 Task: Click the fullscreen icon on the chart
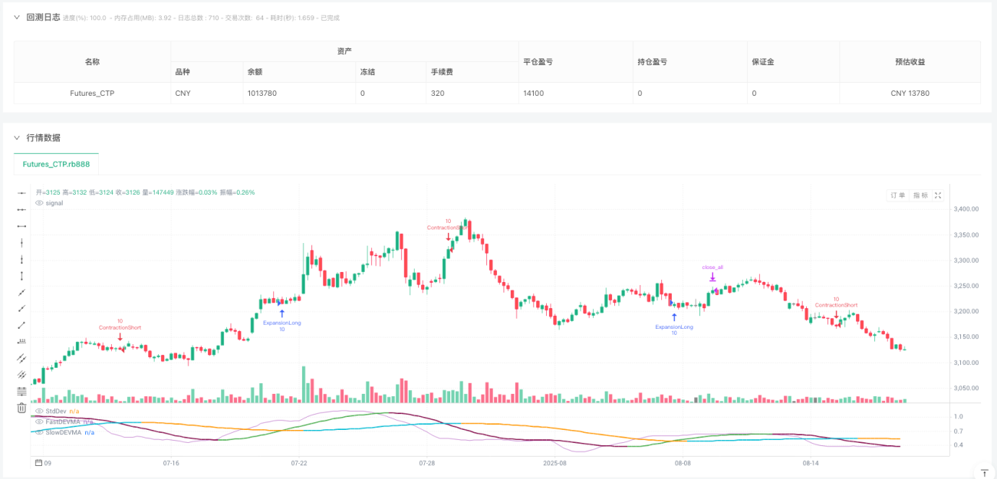coord(937,195)
